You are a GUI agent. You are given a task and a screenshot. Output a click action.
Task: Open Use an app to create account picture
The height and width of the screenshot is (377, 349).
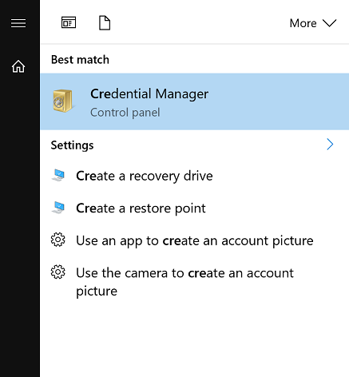tap(194, 240)
